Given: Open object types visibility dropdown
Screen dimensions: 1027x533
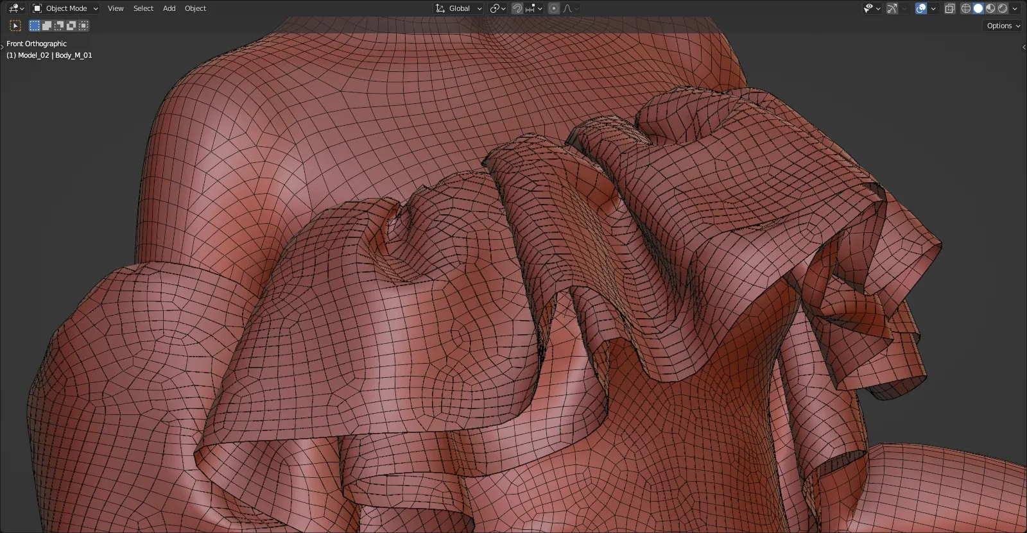Looking at the screenshot, I should tap(872, 8).
